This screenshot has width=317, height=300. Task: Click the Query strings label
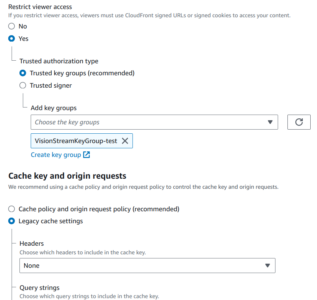[39, 288]
